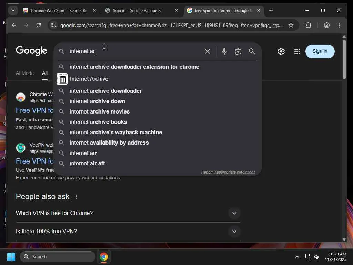Click the Sign in button
Viewport: 353px width, 265px height.
pos(320,51)
